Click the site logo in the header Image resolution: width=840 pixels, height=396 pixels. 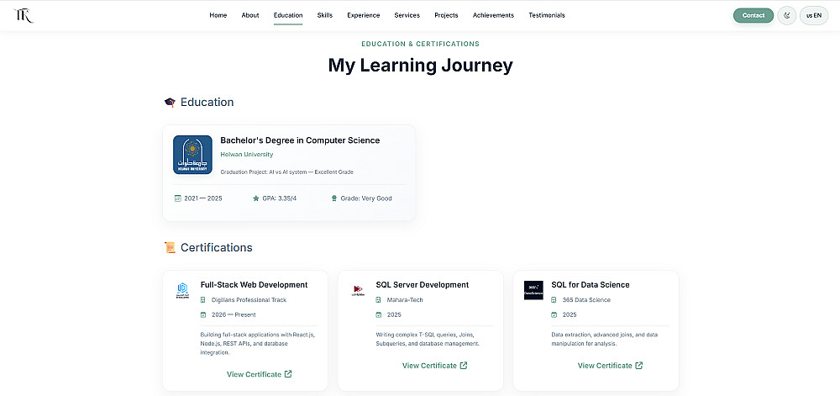pos(24,15)
